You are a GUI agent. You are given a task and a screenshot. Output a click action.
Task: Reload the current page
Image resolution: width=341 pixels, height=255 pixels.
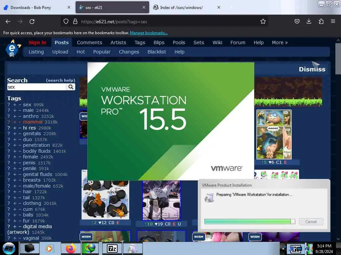coord(32,22)
